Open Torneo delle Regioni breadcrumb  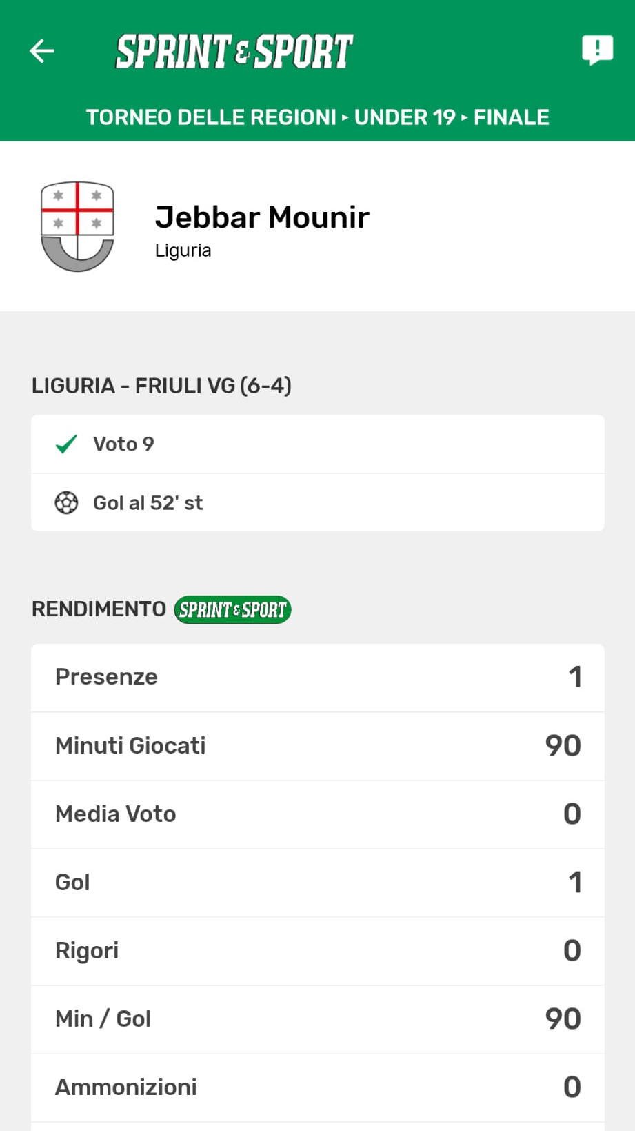tap(211, 117)
